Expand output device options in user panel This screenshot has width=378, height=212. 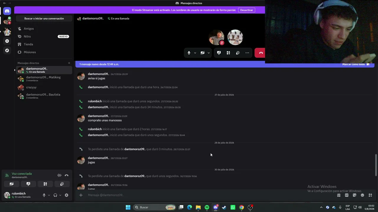tap(60, 195)
